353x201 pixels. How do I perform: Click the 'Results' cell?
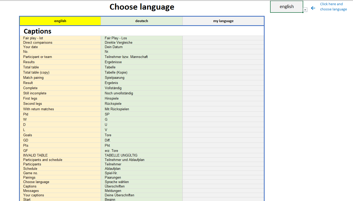pyautogui.click(x=60, y=62)
